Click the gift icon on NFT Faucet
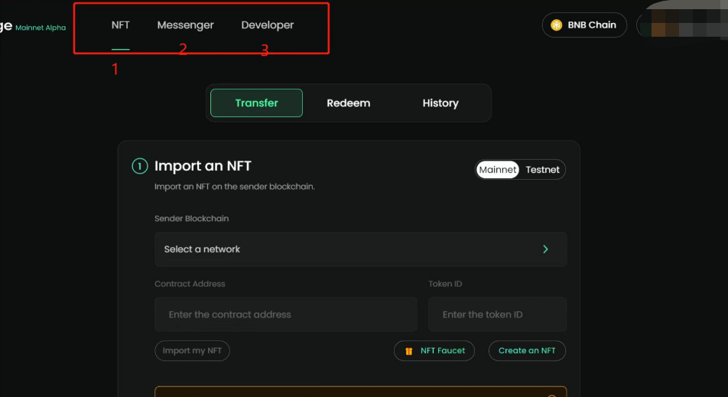 409,351
